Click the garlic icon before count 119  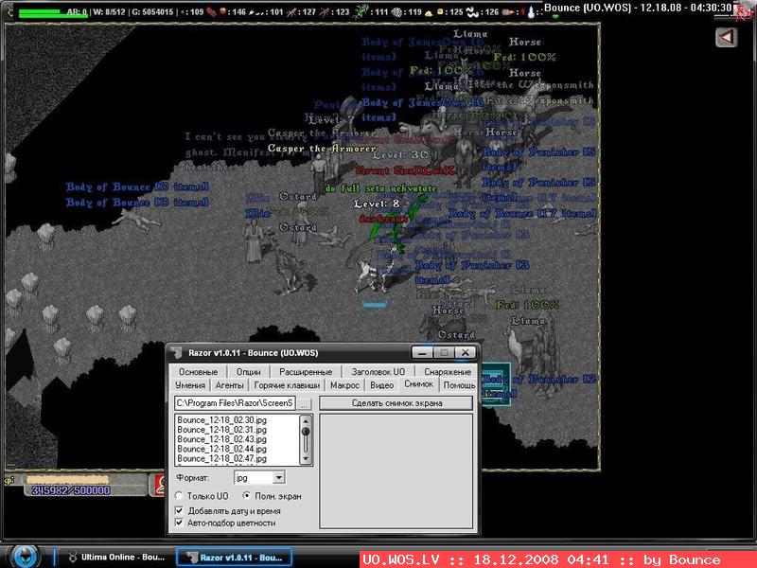398,12
